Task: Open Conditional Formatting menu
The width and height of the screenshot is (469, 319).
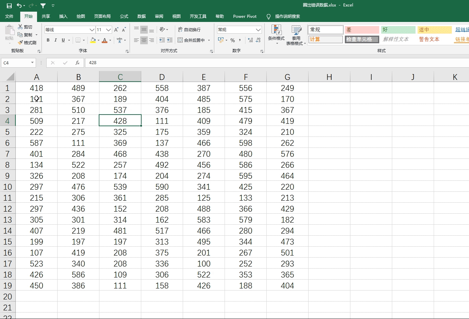Action: (x=276, y=35)
